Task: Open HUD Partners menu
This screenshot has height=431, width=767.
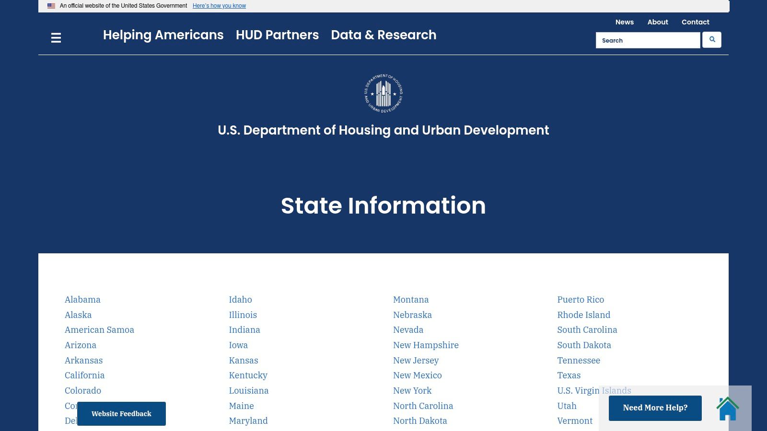Action: pos(277,35)
